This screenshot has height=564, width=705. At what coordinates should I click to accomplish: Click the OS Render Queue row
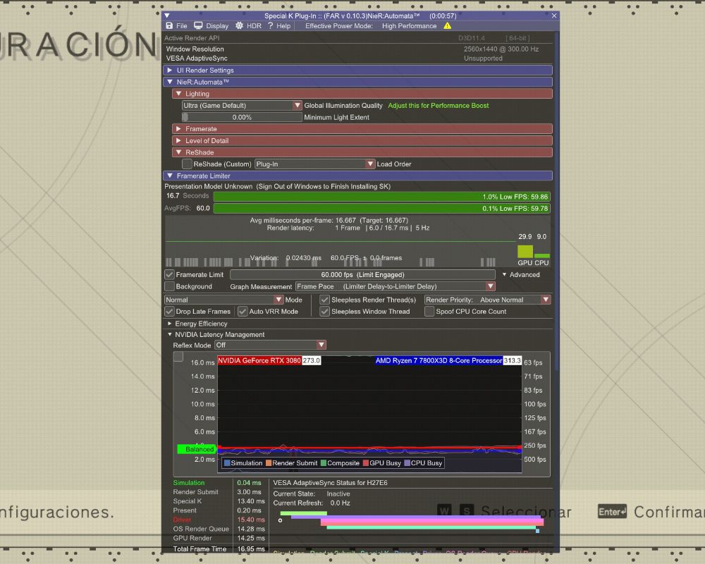219,529
